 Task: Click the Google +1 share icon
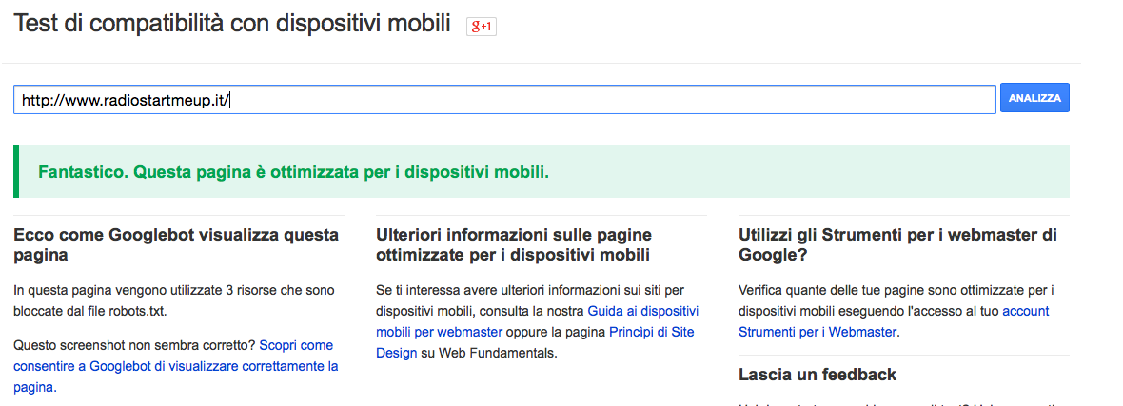[482, 27]
